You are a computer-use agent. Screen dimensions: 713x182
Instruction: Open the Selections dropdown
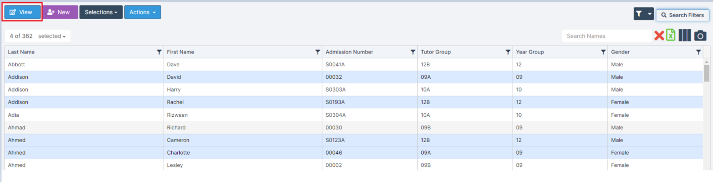(101, 12)
